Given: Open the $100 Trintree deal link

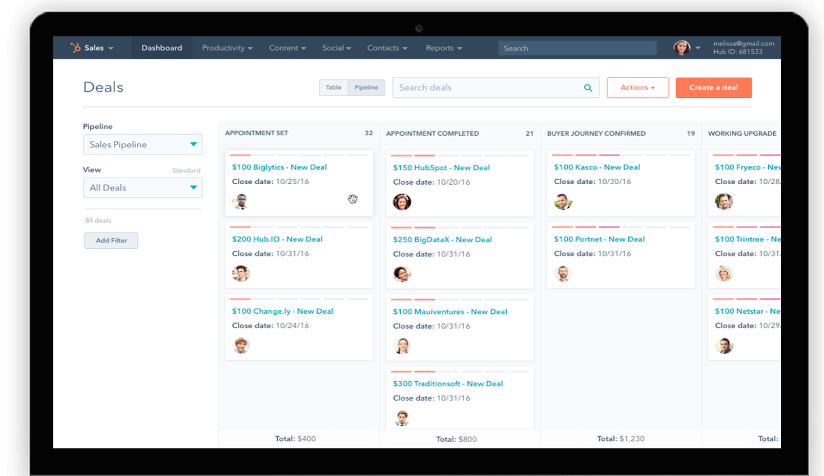Looking at the screenshot, I should tap(748, 239).
